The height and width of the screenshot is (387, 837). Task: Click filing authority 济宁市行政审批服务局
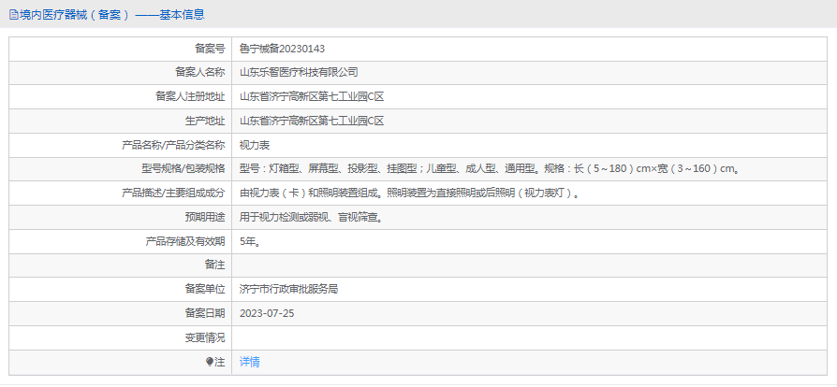[288, 290]
